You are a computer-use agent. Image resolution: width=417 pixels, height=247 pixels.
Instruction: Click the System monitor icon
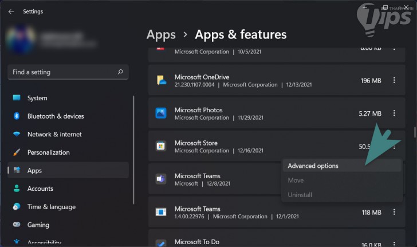click(x=17, y=97)
